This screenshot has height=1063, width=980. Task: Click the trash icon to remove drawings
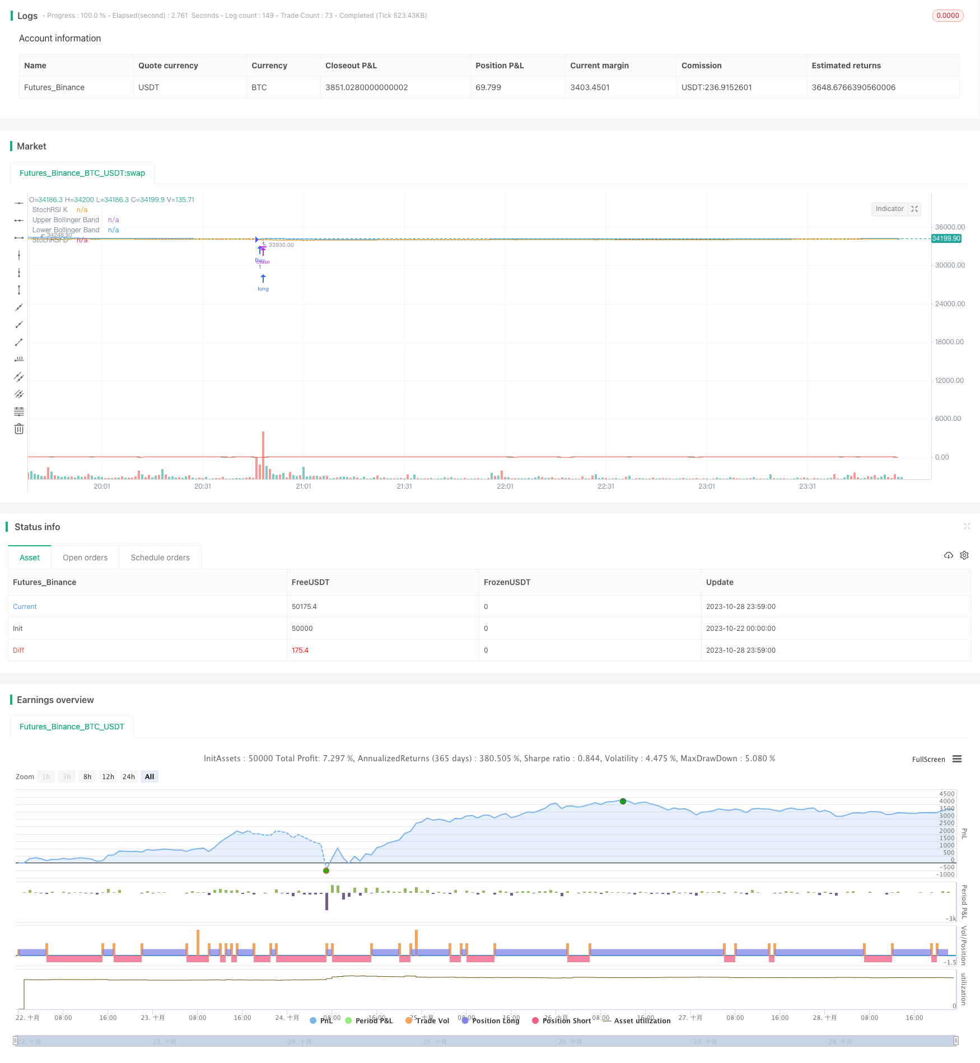[x=19, y=429]
